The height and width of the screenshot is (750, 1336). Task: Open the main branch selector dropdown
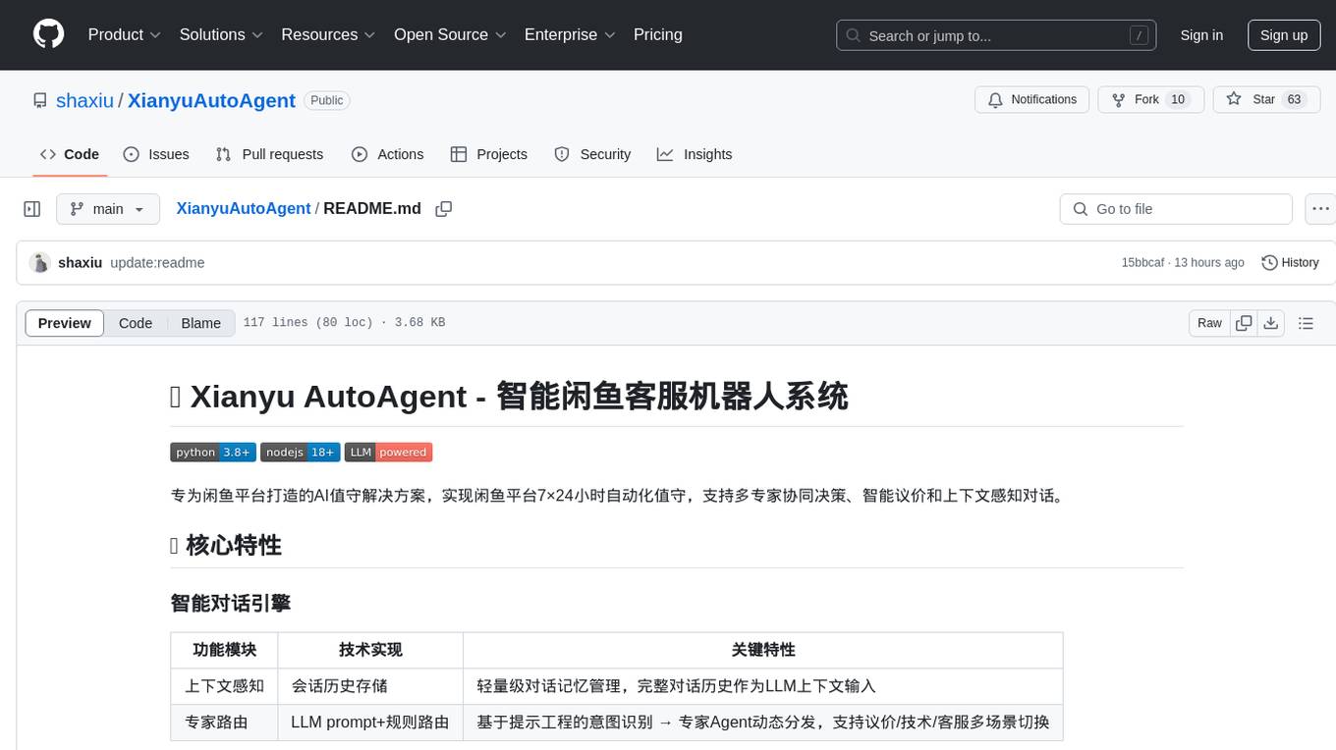[x=108, y=209]
